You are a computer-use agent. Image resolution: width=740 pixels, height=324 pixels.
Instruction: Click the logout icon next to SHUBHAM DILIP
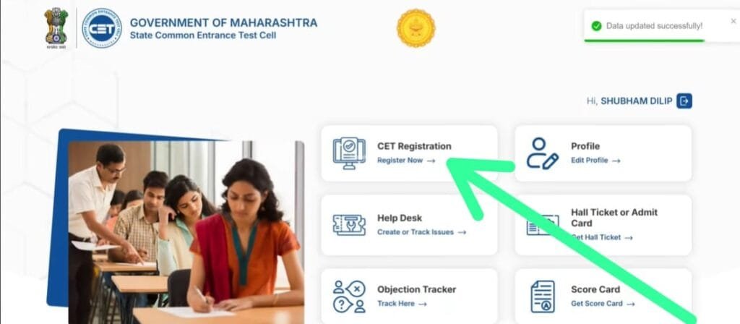684,101
